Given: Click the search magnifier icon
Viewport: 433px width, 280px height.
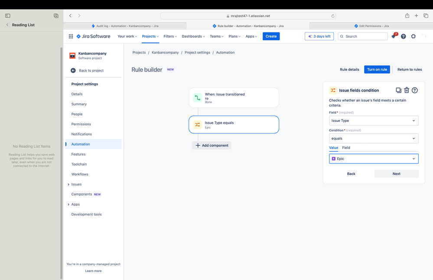Looking at the screenshot, I should coord(342,36).
